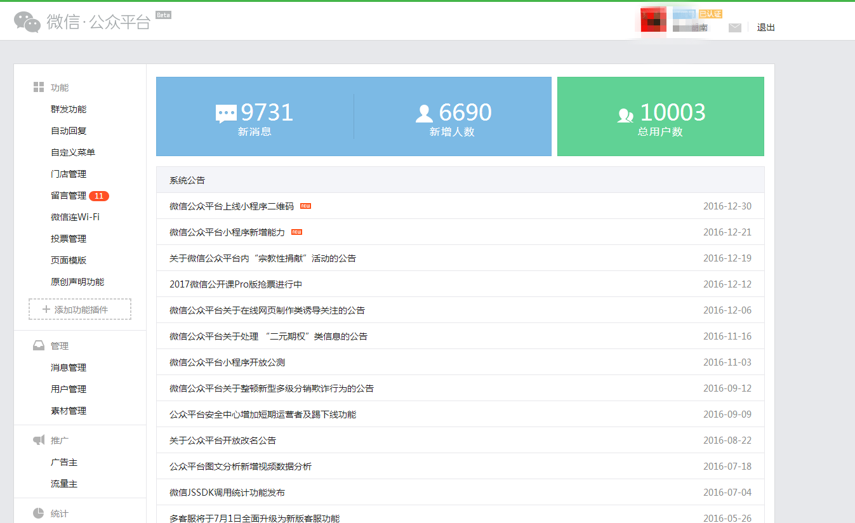The height and width of the screenshot is (523, 855).
Task: Open 页面模版 in sidebar
Action: coord(69,260)
